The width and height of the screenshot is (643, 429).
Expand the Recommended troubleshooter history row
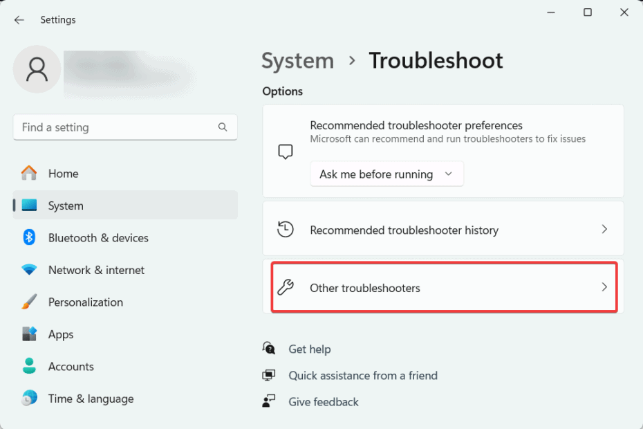click(444, 228)
